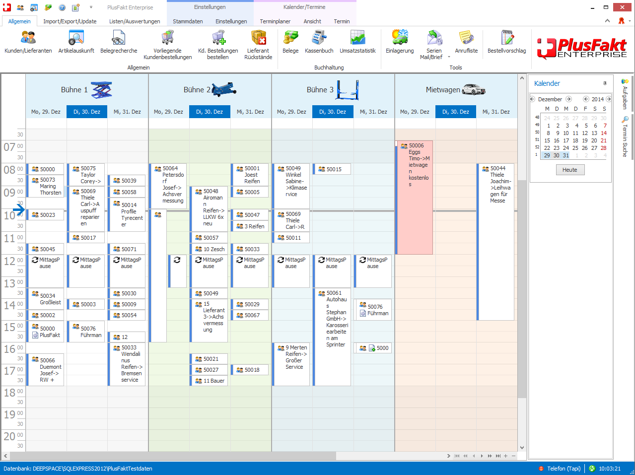
Task: Expand the Serien Mail/Brief dropdown arrow
Action: [x=449, y=57]
